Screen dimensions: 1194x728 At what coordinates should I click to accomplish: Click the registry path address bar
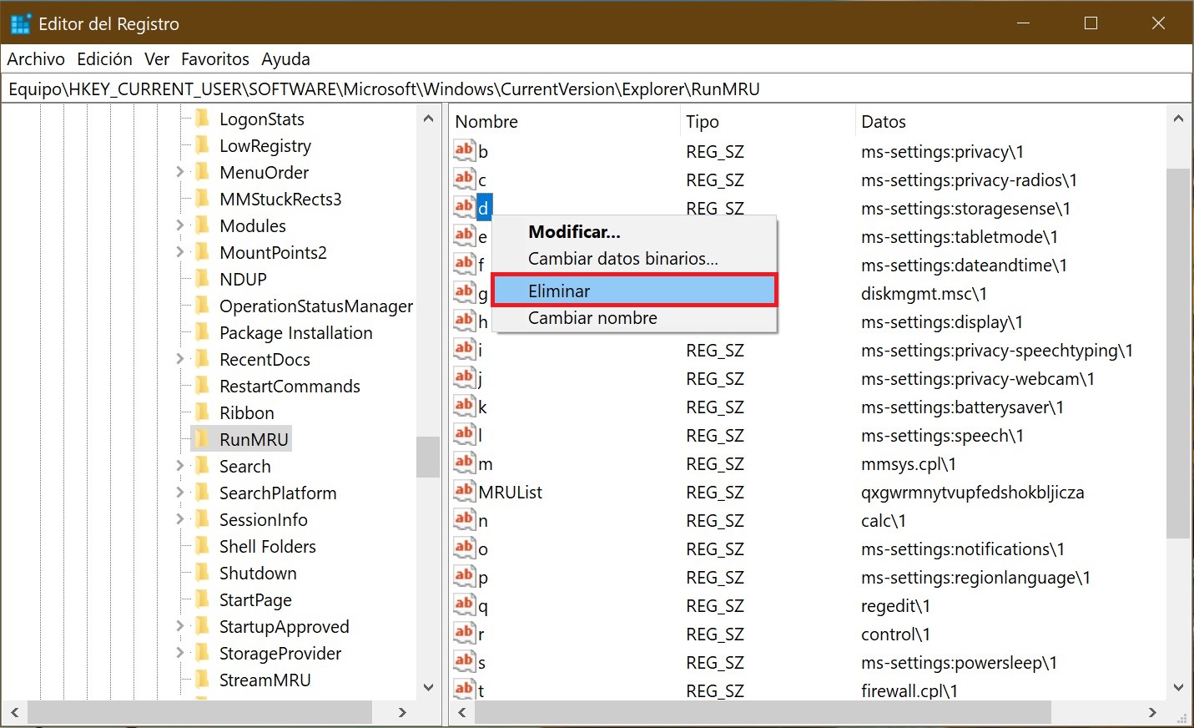point(596,89)
